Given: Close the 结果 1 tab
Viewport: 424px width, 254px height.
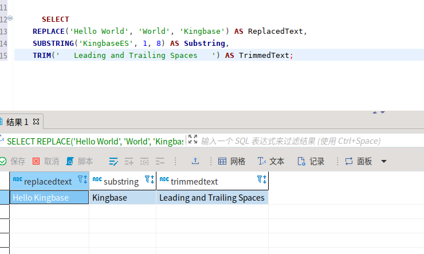Looking at the screenshot, I should [x=36, y=122].
